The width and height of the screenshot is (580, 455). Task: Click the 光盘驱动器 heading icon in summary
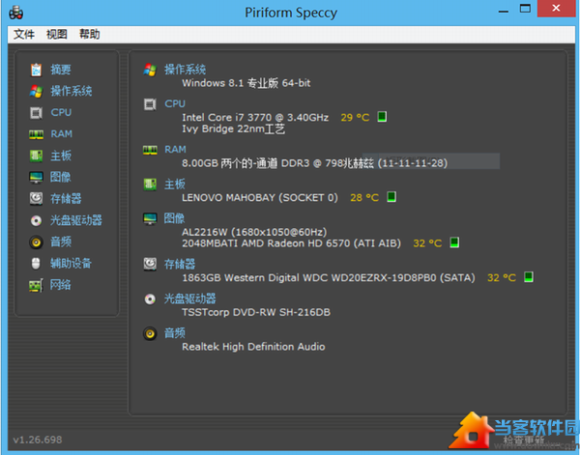150,299
